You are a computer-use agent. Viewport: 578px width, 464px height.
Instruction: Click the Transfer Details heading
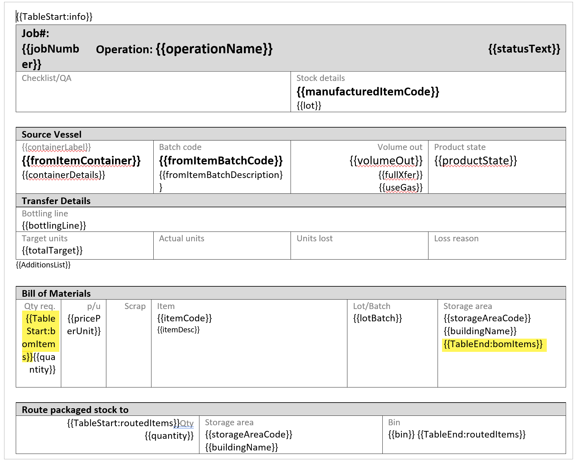56,201
